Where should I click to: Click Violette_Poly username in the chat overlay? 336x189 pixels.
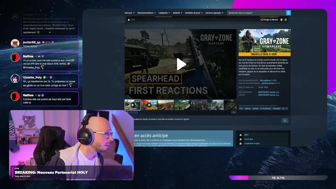click(32, 77)
